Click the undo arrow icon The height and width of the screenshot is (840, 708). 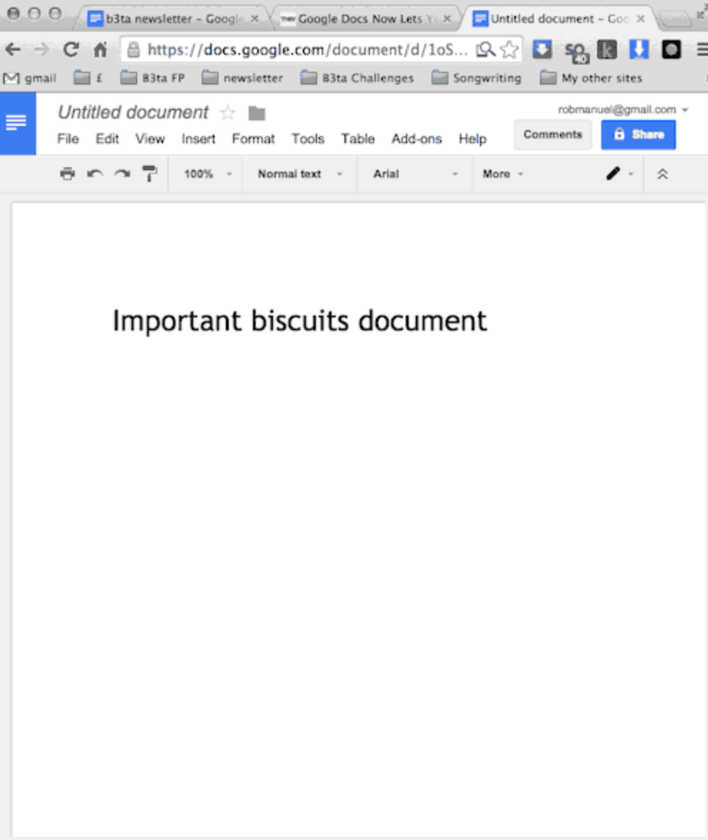tap(95, 174)
